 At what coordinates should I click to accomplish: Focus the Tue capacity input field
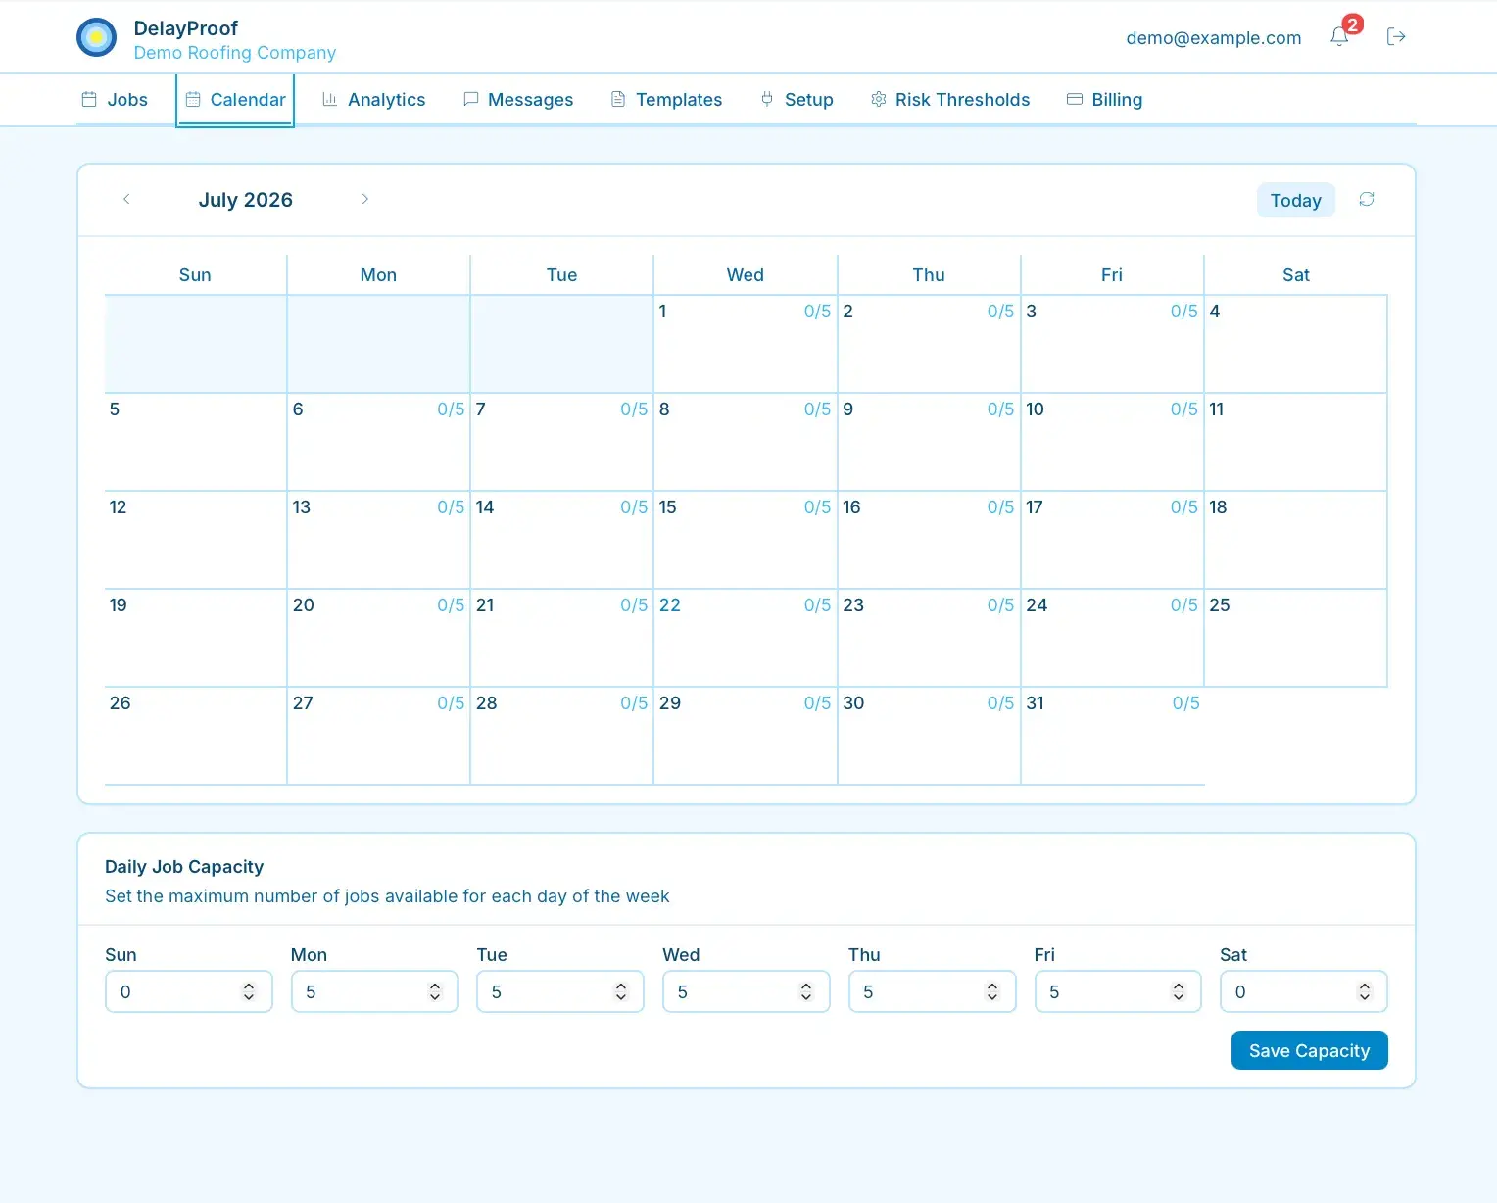(x=559, y=991)
